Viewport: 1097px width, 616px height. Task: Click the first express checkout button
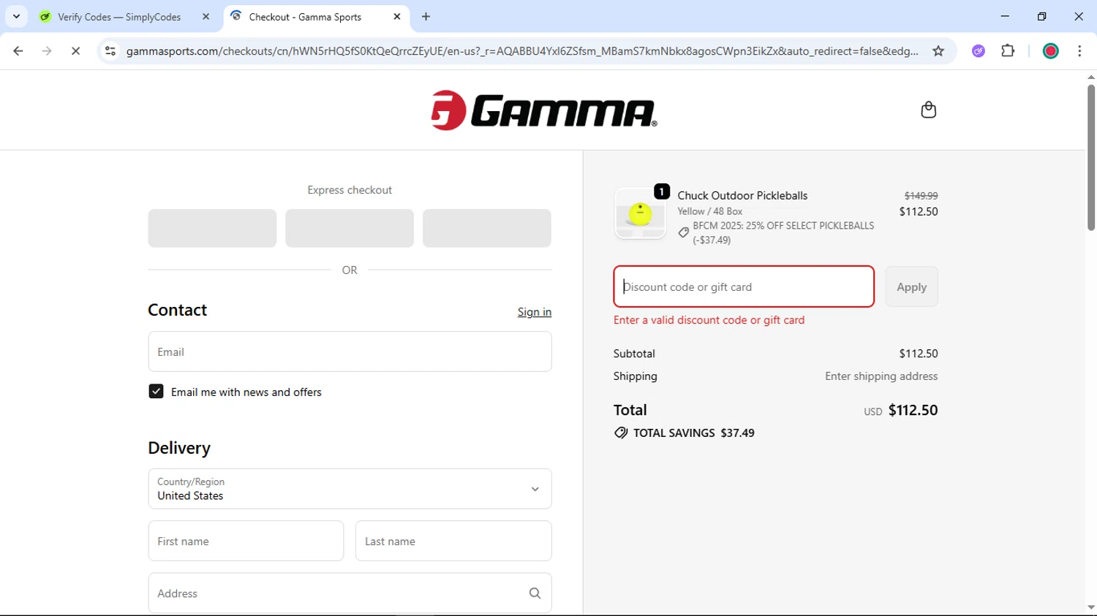pyautogui.click(x=212, y=228)
